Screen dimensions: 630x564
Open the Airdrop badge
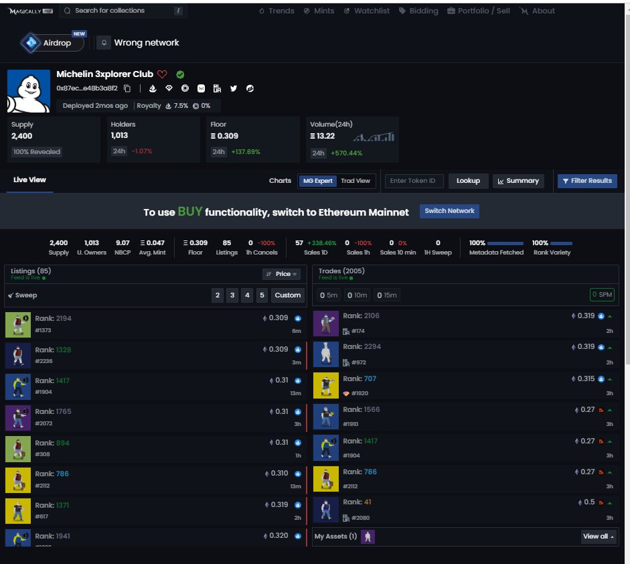pyautogui.click(x=52, y=43)
